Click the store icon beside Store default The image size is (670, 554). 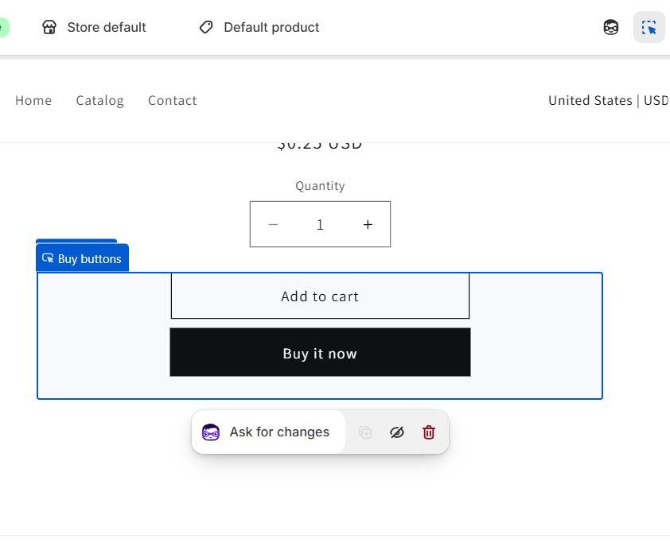pos(49,27)
